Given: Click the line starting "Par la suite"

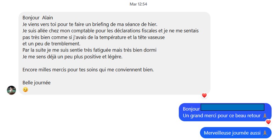Looking at the screenshot, I should 90,50.
